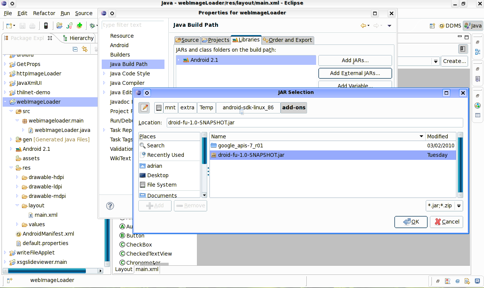Click the Declaration icon in status trim
The height and width of the screenshot is (288, 484).
click(467, 281)
